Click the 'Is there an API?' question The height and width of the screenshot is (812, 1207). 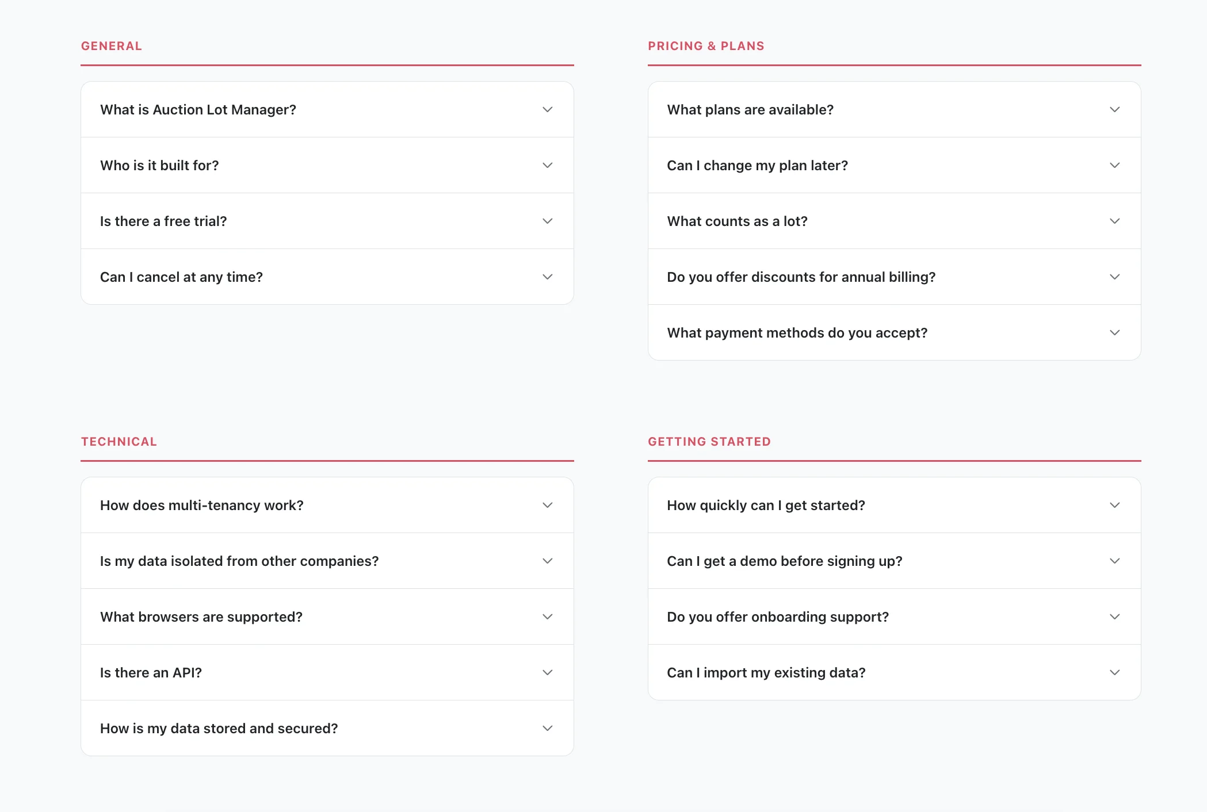click(151, 673)
